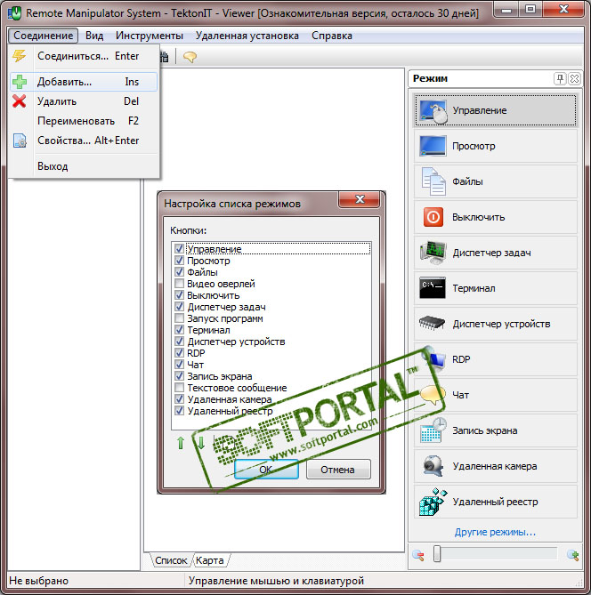Select the Просмотр mode monitor icon
The width and height of the screenshot is (591, 595).
433,146
